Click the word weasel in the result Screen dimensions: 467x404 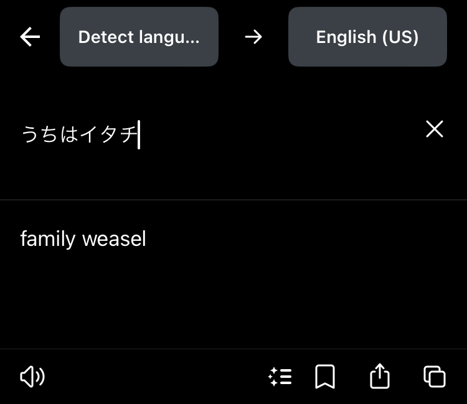coord(114,239)
